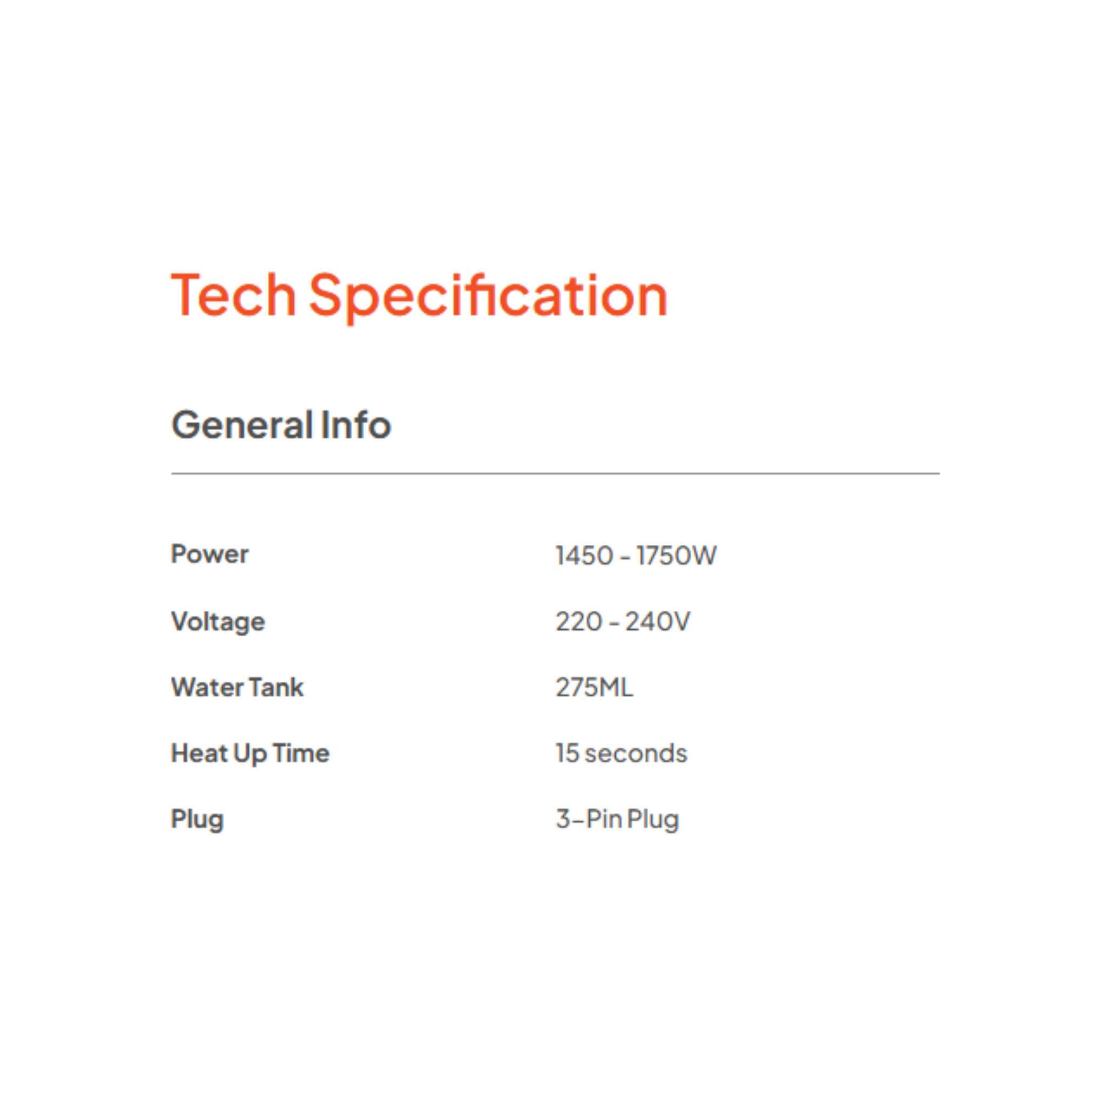Click the word "Tech" in the orange title
Image resolution: width=1108 pixels, height=1108 pixels.
click(x=233, y=295)
